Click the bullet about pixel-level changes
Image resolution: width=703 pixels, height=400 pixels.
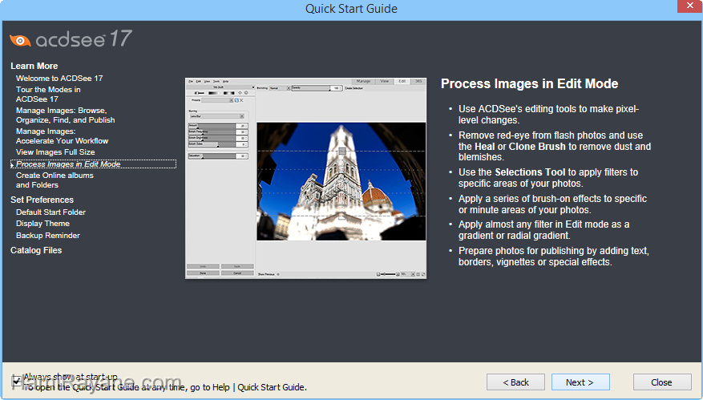[x=548, y=115]
